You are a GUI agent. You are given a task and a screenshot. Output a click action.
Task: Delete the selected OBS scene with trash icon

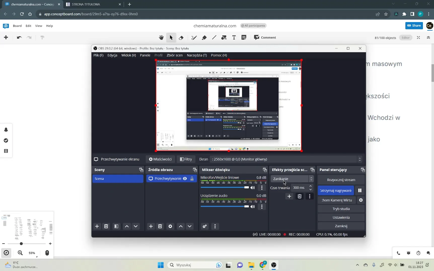106,226
